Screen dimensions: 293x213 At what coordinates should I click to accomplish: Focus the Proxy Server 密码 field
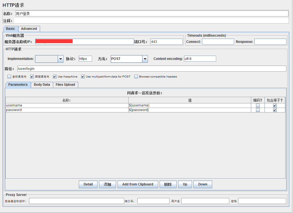262,201
